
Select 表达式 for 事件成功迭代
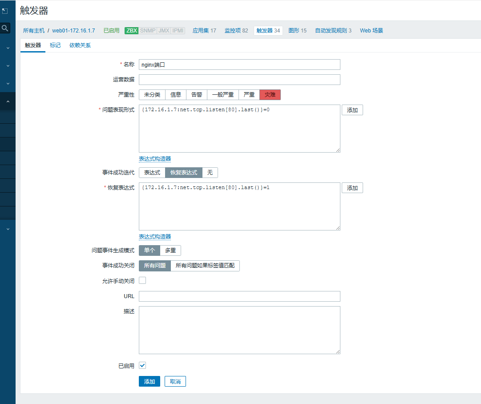pos(152,172)
